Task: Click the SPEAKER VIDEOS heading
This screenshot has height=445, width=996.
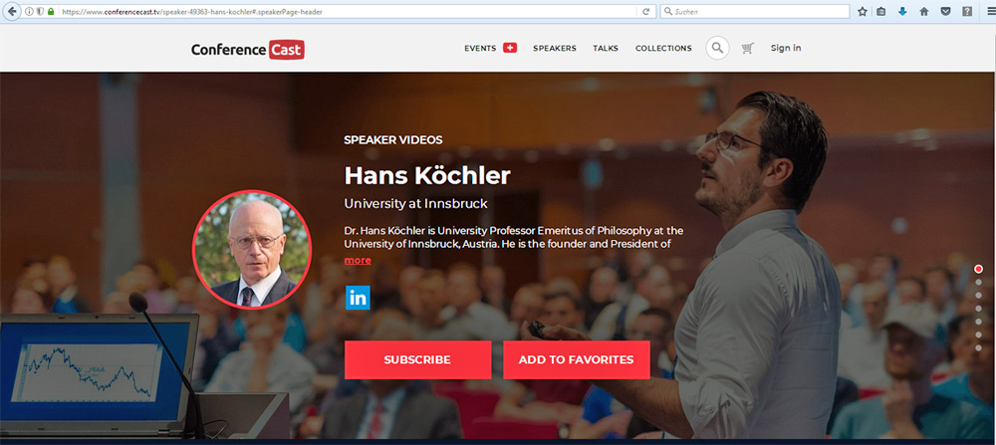Action: (x=393, y=140)
